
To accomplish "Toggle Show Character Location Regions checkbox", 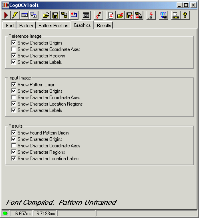I will [14, 104].
